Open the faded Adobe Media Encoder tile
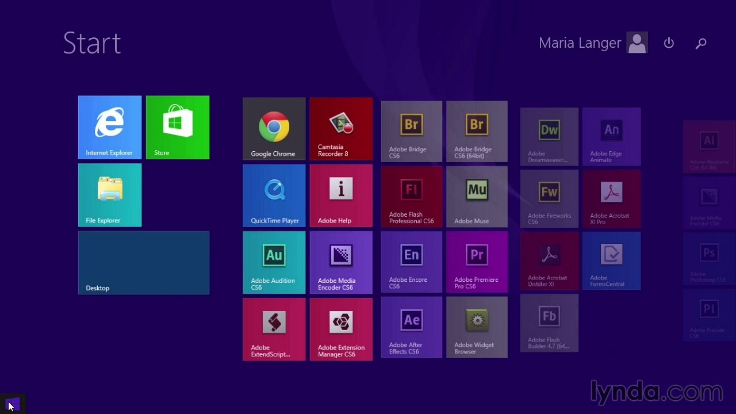This screenshot has width=736, height=414. (710, 202)
